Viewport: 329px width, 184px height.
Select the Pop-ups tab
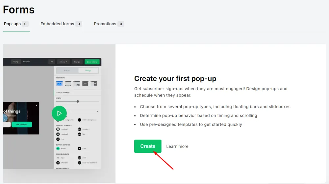tap(12, 24)
